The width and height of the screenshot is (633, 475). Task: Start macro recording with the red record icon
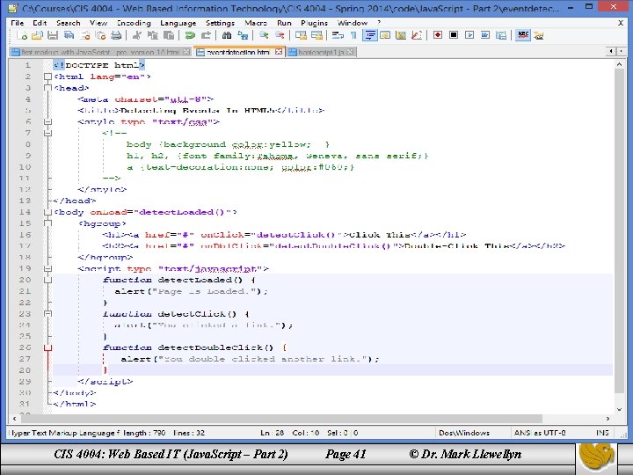point(438,35)
